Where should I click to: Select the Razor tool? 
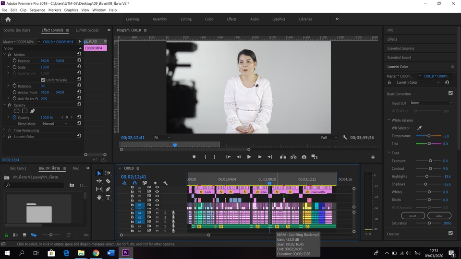[108, 181]
